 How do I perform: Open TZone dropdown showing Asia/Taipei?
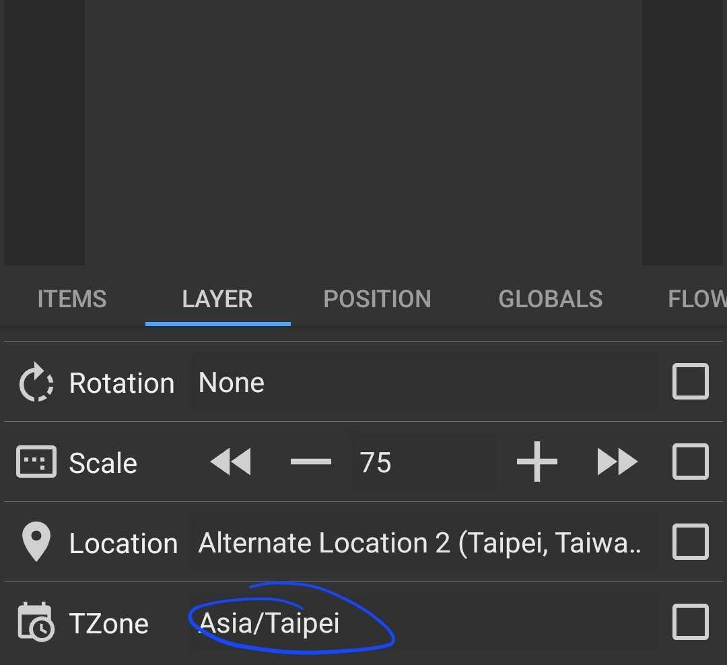coord(423,623)
